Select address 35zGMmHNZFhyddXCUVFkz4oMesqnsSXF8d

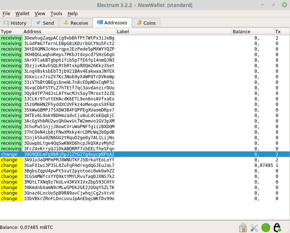click(x=69, y=104)
